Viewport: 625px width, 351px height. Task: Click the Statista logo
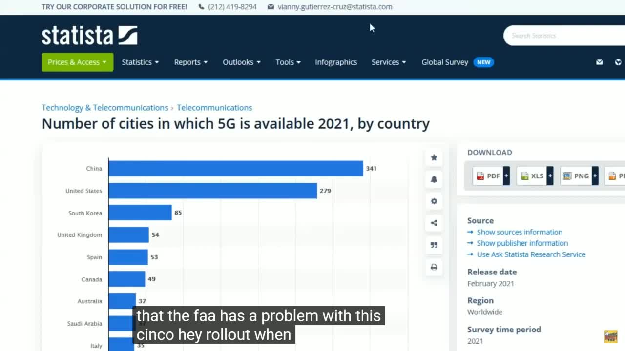point(89,36)
